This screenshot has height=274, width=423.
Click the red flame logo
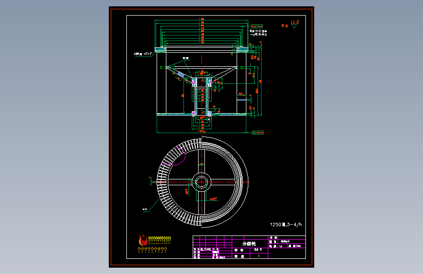click(143, 240)
